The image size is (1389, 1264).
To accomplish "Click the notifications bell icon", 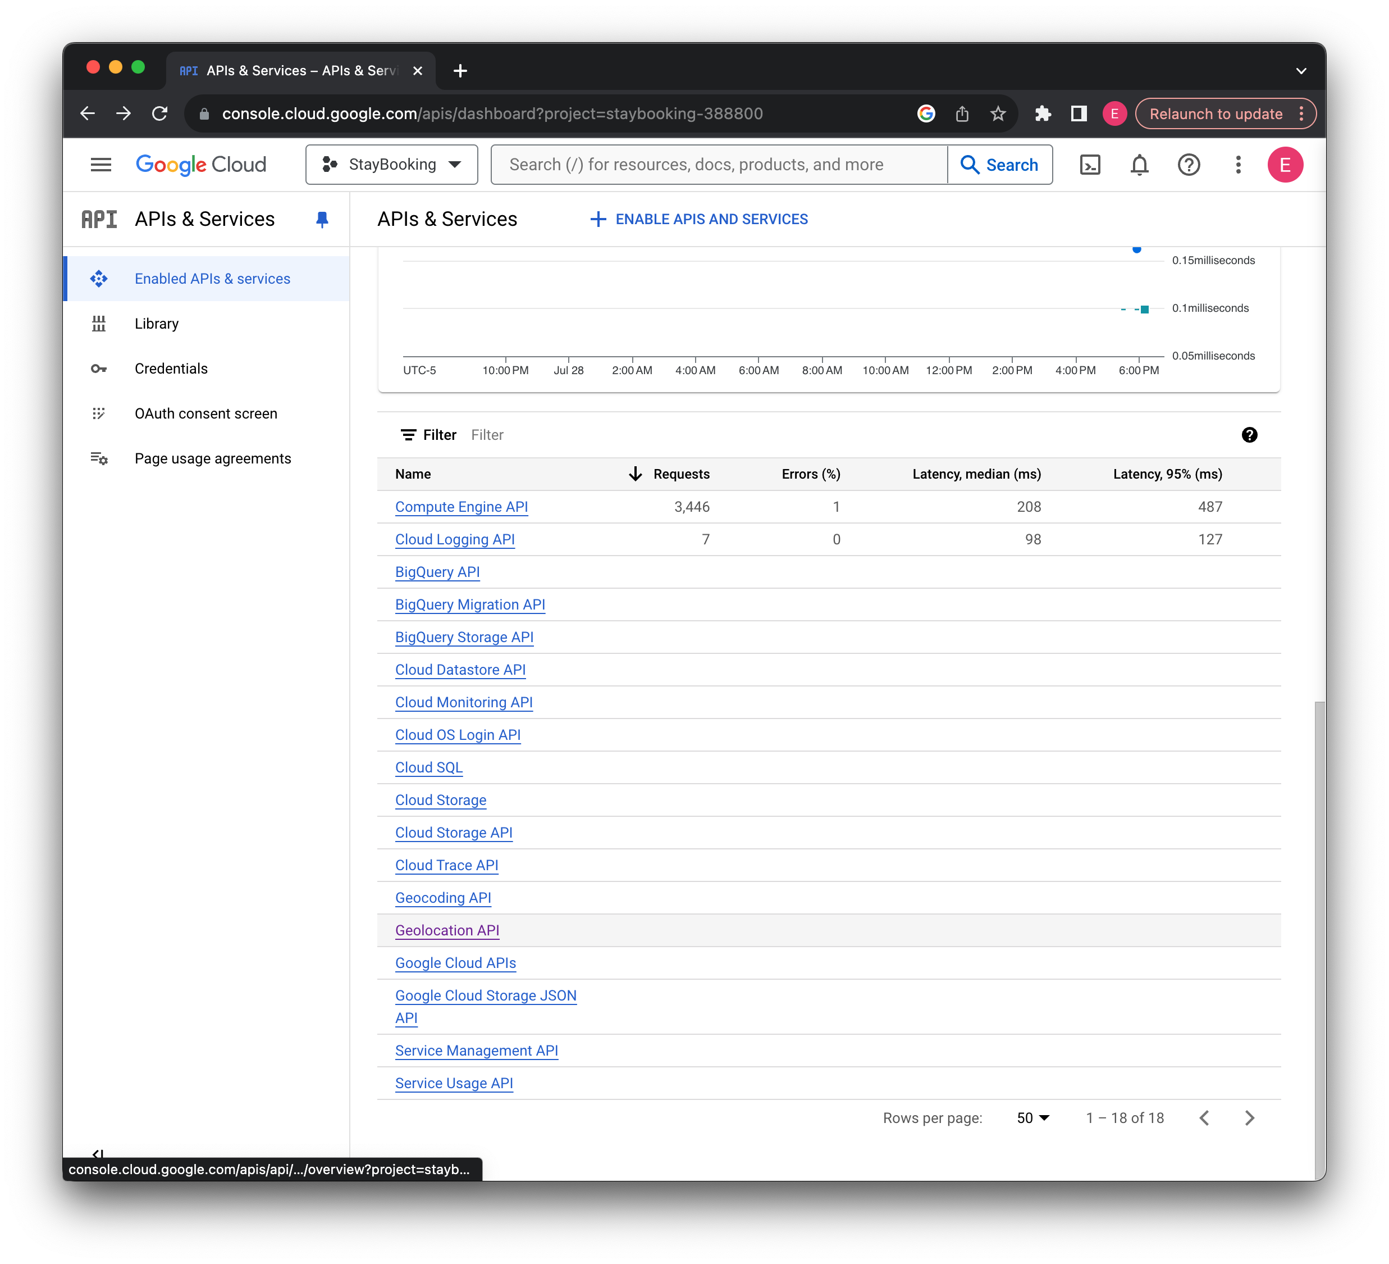I will point(1140,165).
